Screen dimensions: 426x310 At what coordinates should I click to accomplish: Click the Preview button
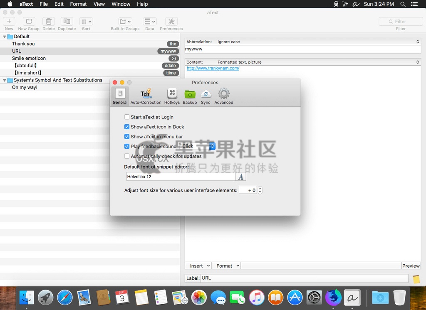411,266
